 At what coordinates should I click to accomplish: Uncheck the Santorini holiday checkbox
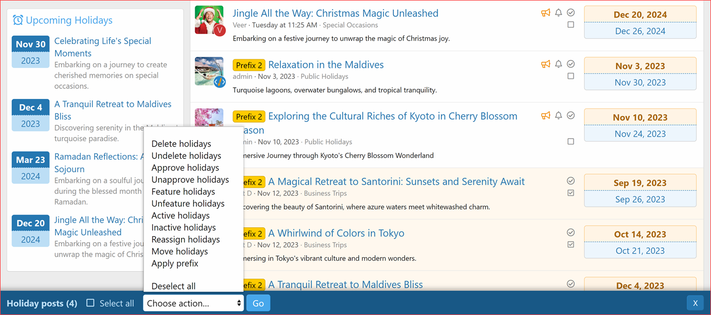[x=571, y=193]
